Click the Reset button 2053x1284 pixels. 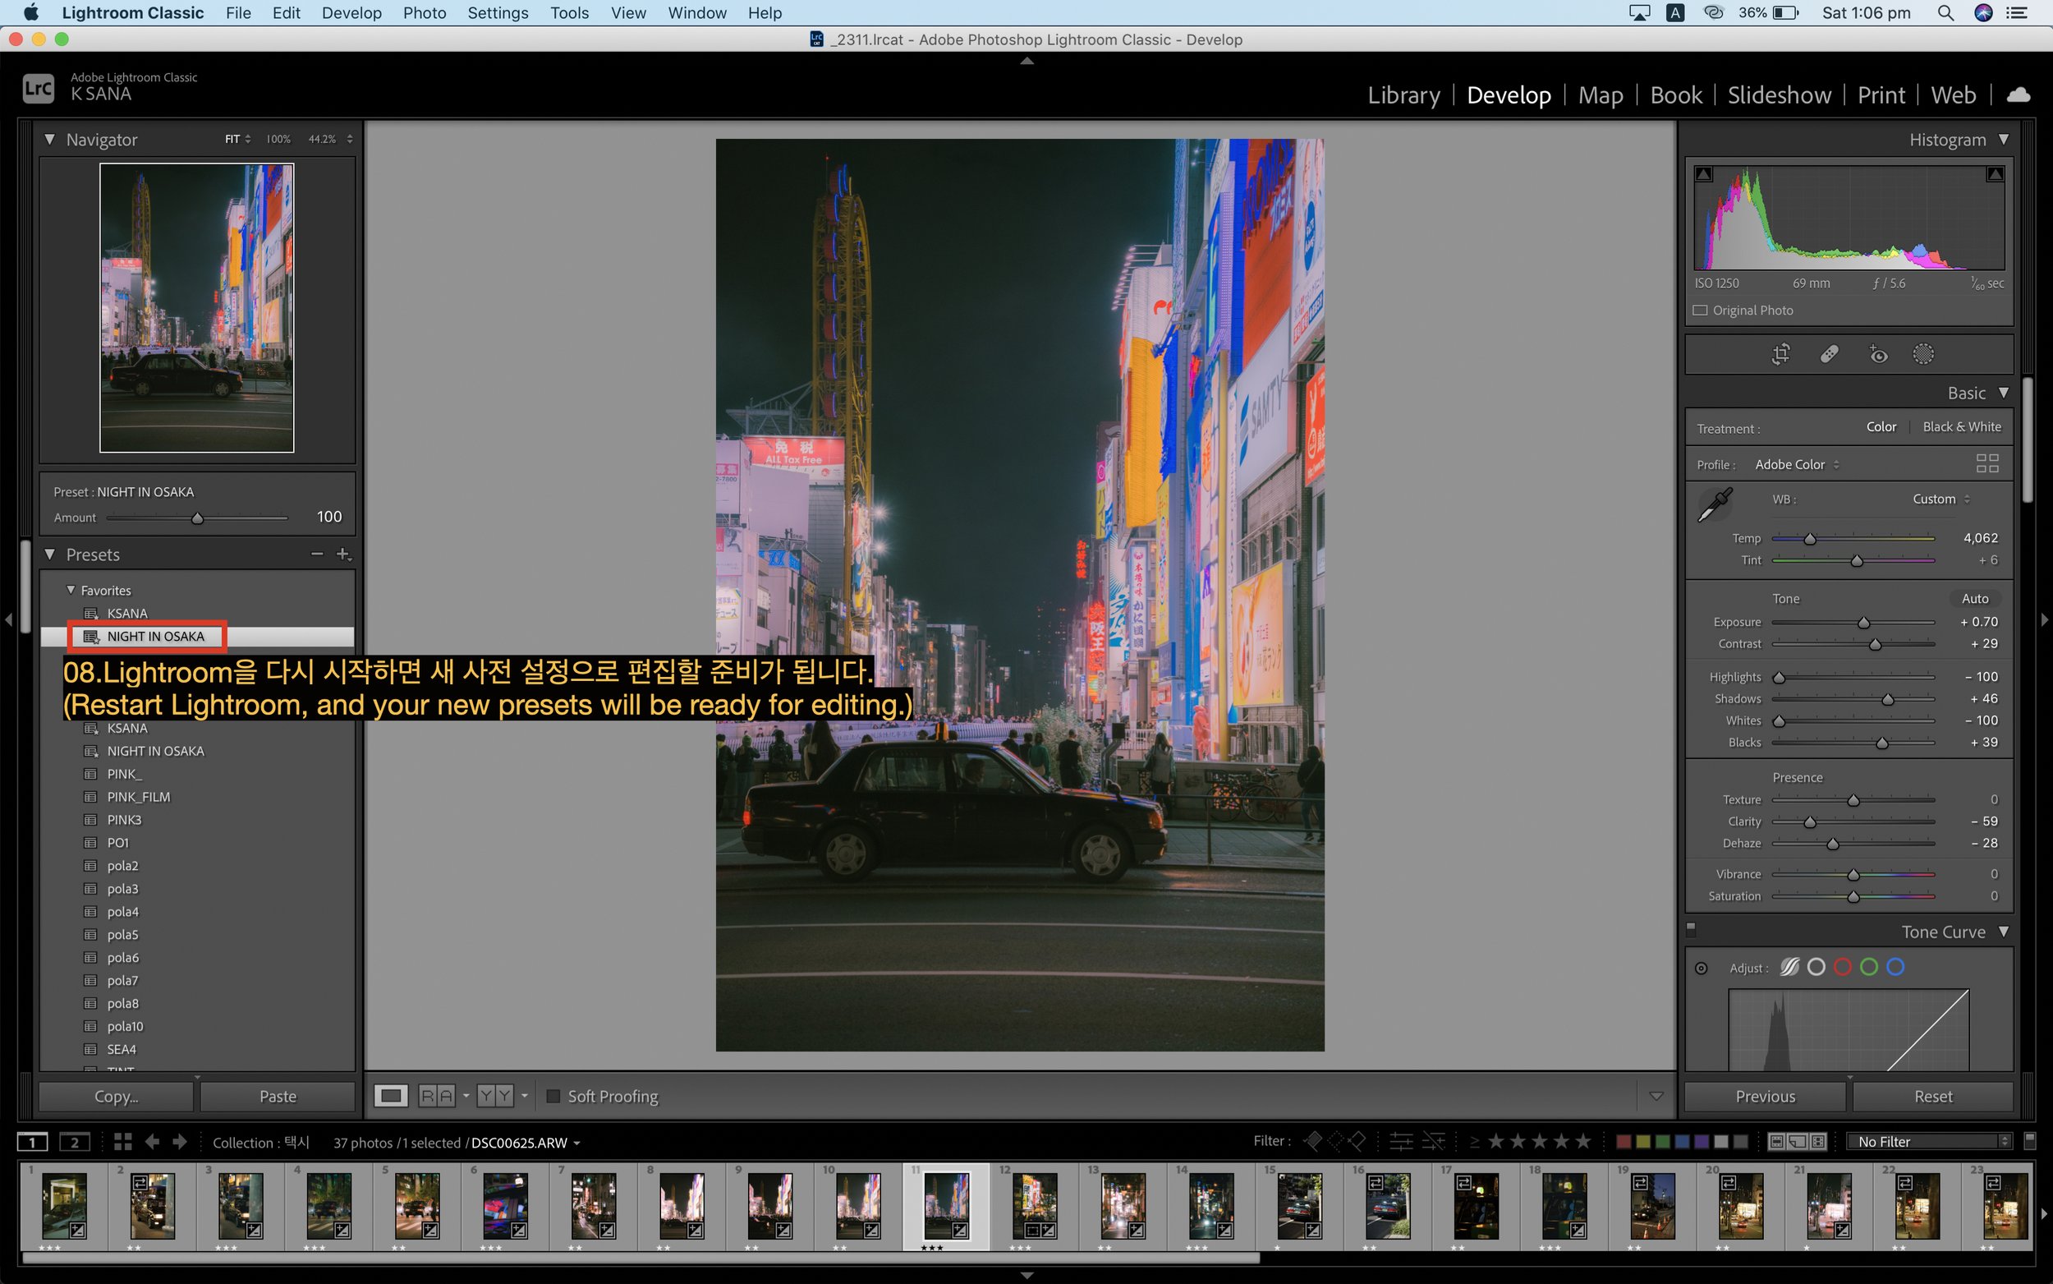1932,1096
